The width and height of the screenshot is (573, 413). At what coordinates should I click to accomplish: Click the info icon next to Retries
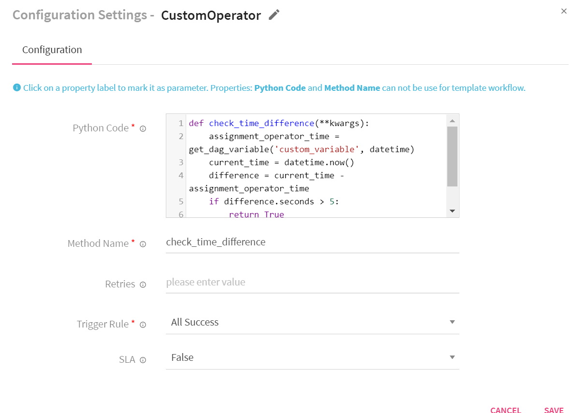point(143,285)
